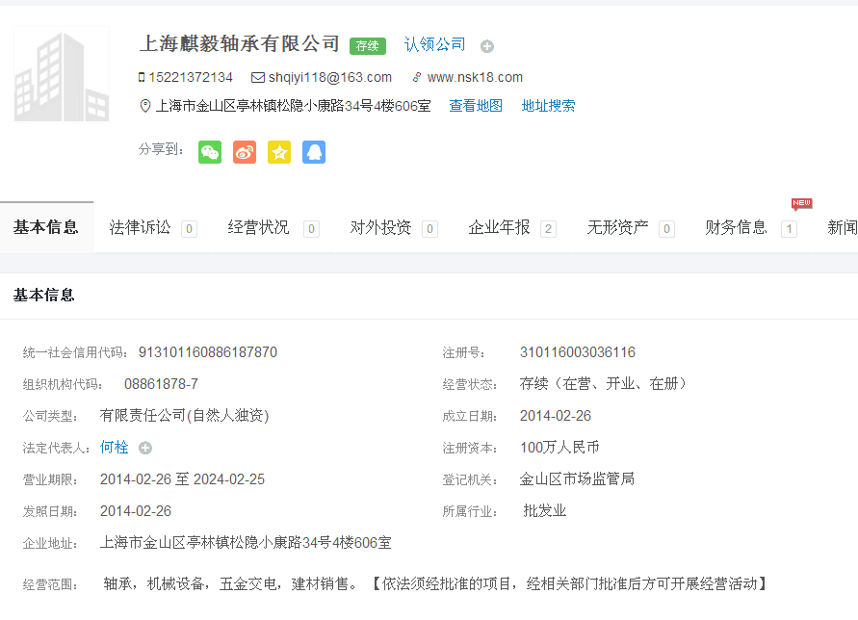Screen dimensions: 858x620
Task: Share to Weibo using the orange icon
Action: point(245,152)
